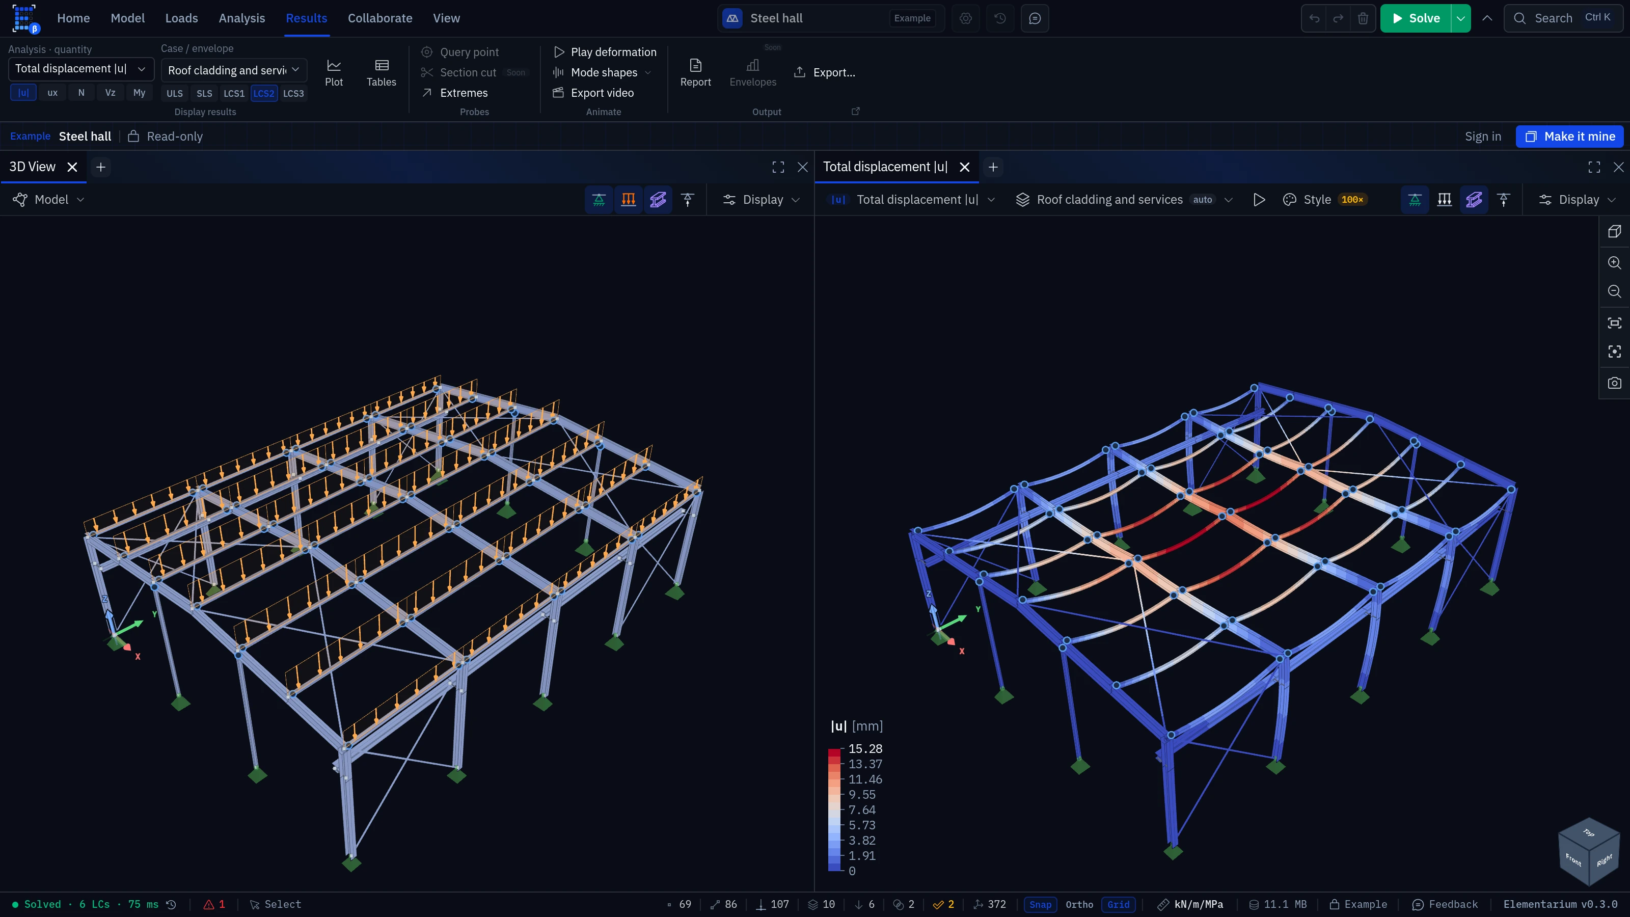Click the color legend scale bar
Image resolution: width=1630 pixels, height=917 pixels.
click(834, 810)
